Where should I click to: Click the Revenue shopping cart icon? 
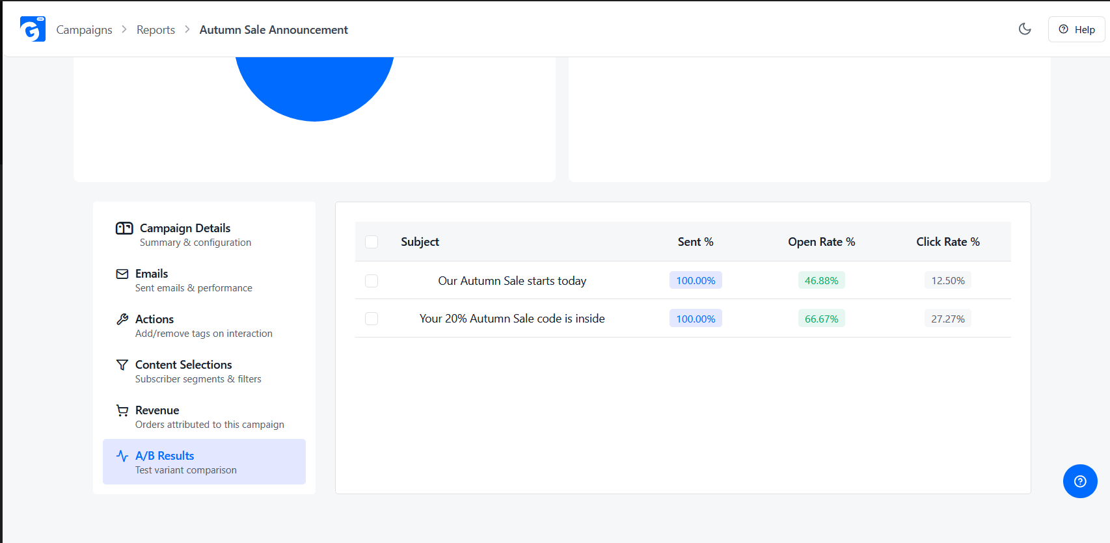[122, 410]
